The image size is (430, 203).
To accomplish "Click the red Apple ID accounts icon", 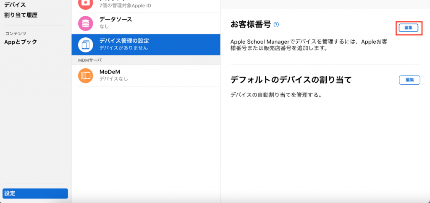I will point(86,3).
